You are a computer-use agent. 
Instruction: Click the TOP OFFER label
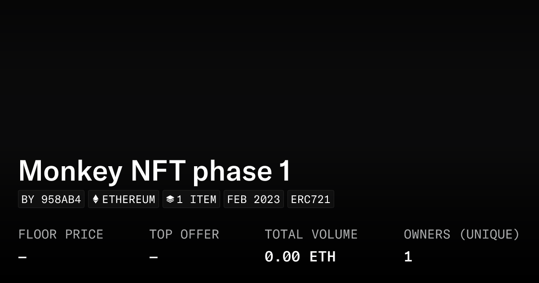coord(184,234)
